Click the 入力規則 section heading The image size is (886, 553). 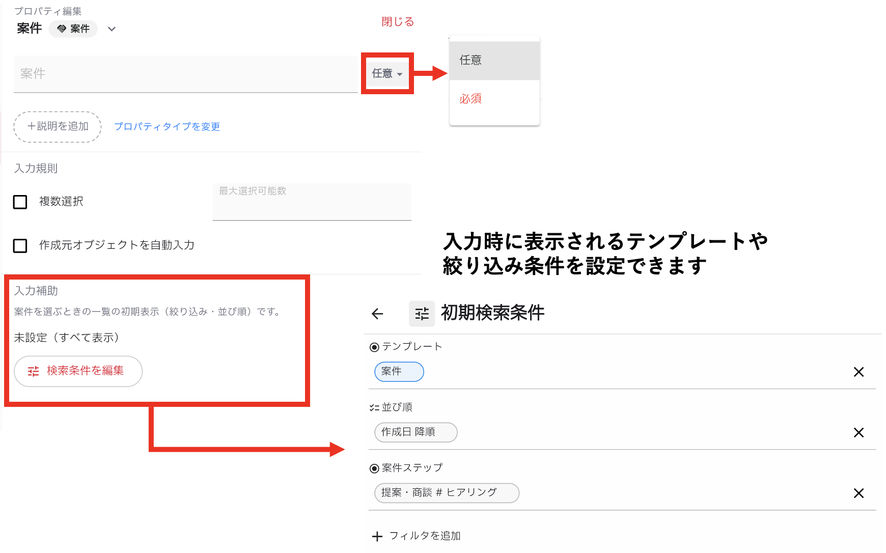[36, 169]
